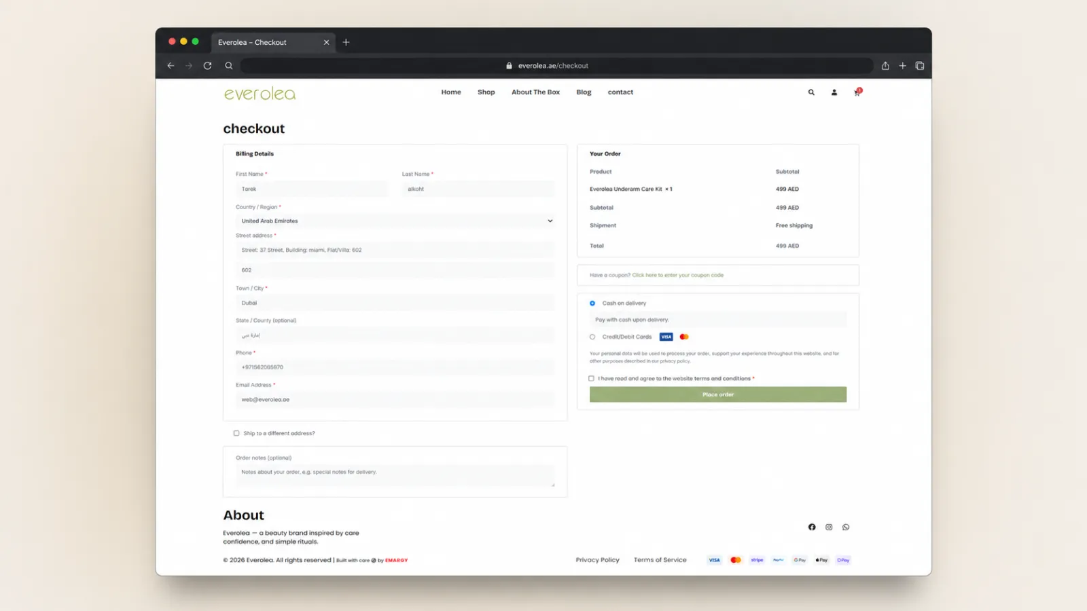The height and width of the screenshot is (611, 1087).
Task: Open the Privacy Policy link
Action: click(x=598, y=560)
